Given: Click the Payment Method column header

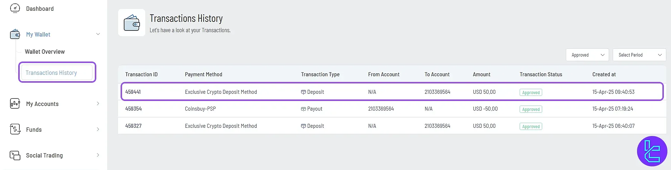Looking at the screenshot, I should coord(204,74).
